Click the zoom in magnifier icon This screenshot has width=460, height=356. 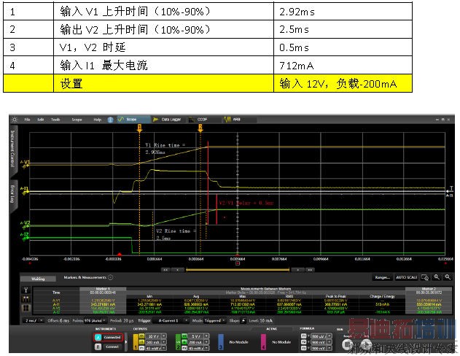pyautogui.click(x=437, y=277)
